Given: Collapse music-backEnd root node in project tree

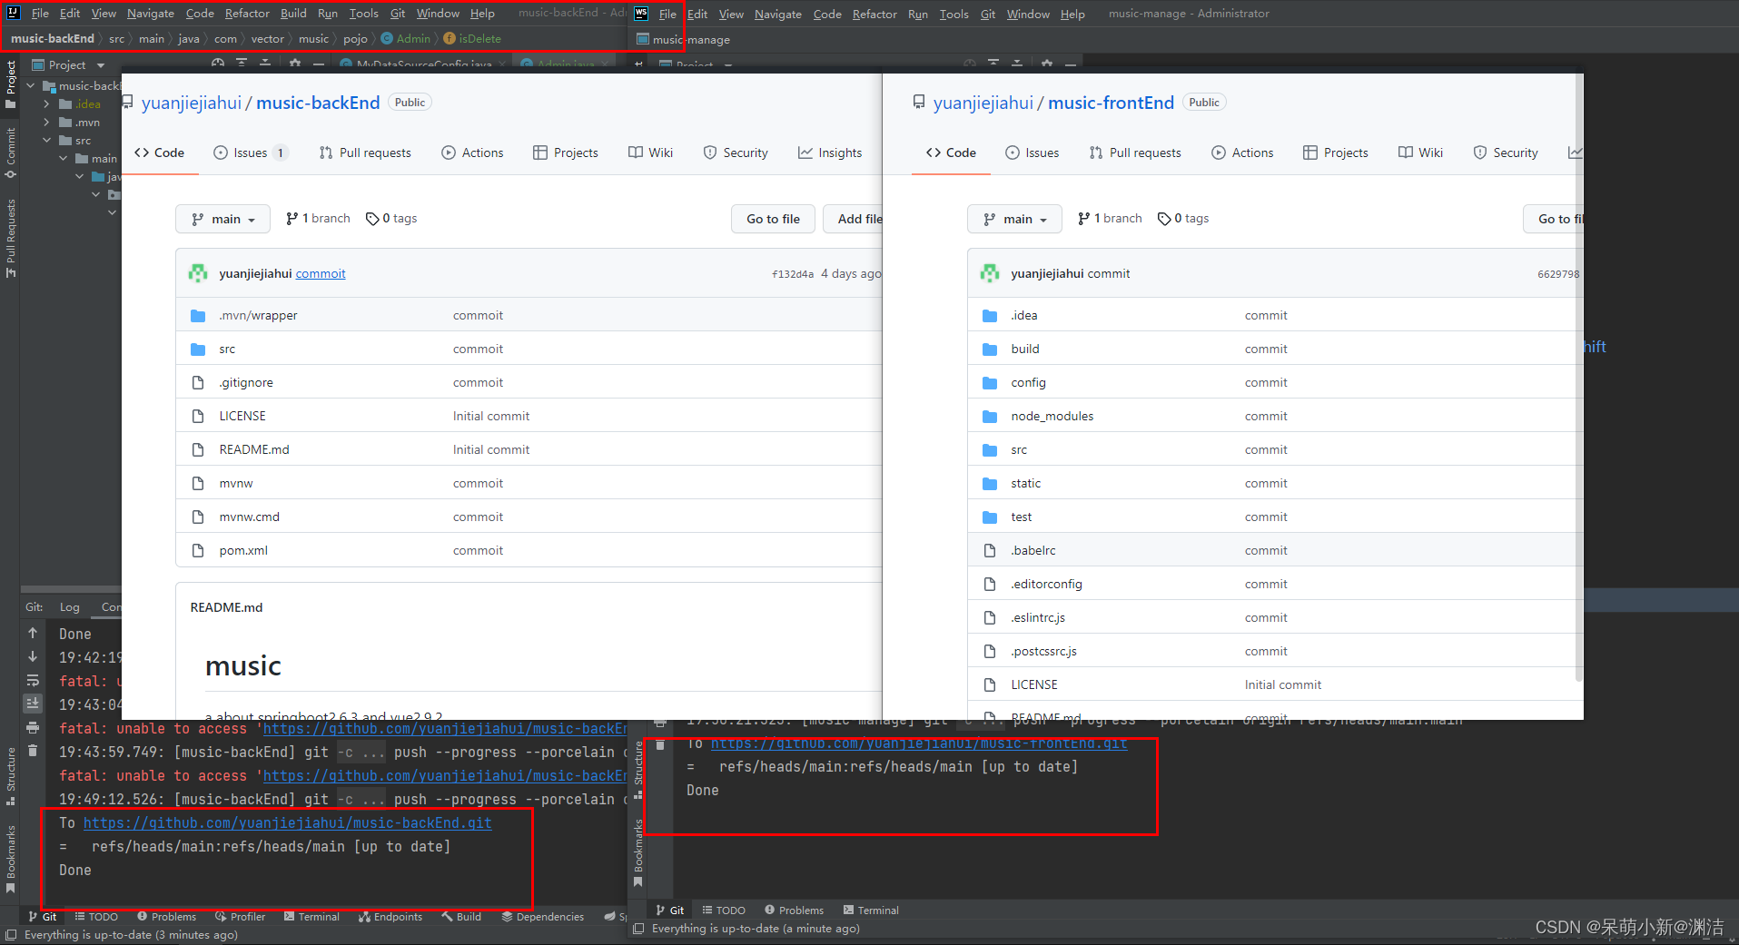Looking at the screenshot, I should [x=31, y=86].
